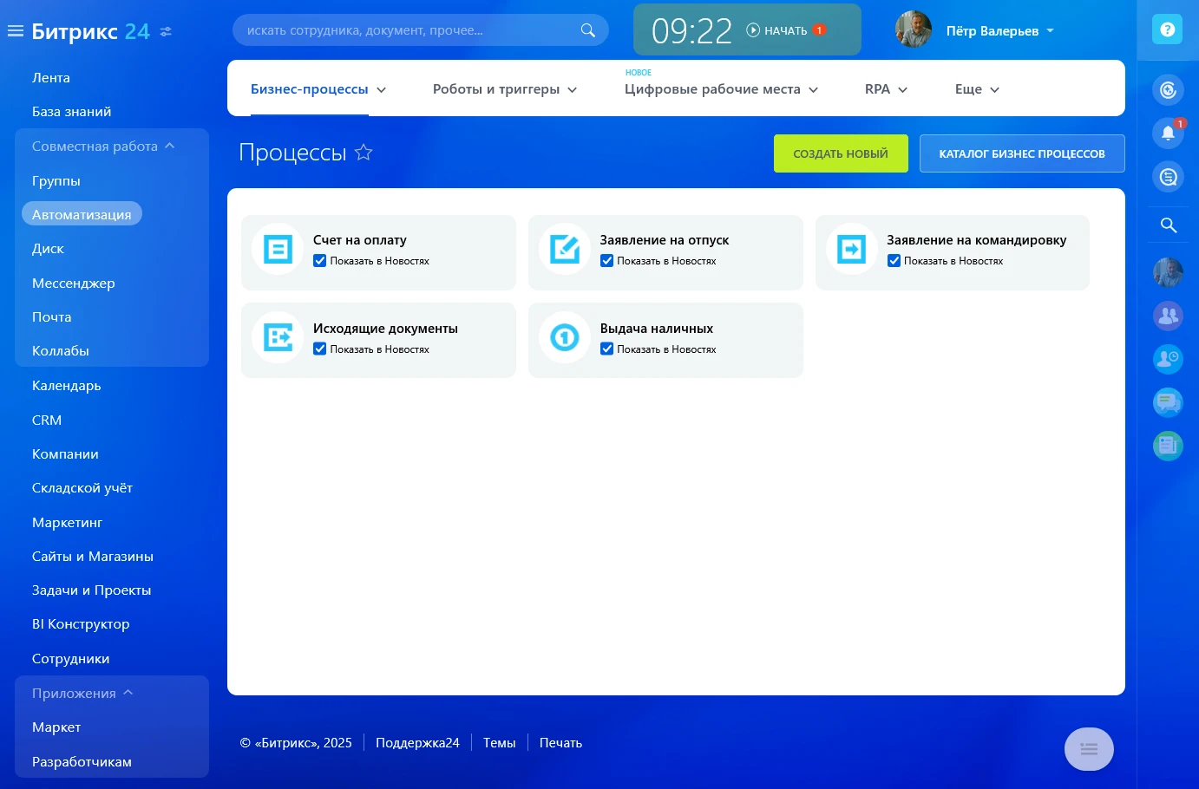1199x789 pixels.
Task: Disable Показать в Новостях for Исходящие документы
Action: click(320, 349)
